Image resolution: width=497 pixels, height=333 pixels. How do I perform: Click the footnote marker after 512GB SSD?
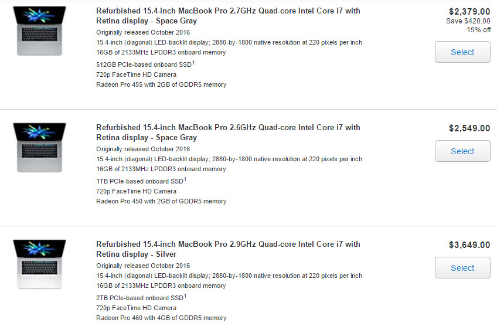point(193,62)
